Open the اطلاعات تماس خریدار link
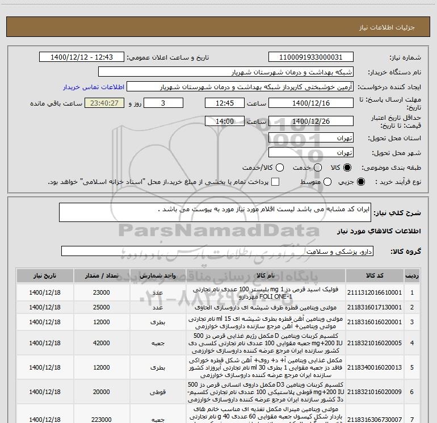437x423 pixels. click(x=94, y=87)
